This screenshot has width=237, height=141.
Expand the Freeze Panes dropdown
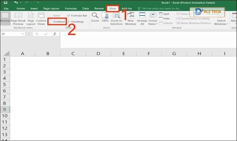pos(153,24)
